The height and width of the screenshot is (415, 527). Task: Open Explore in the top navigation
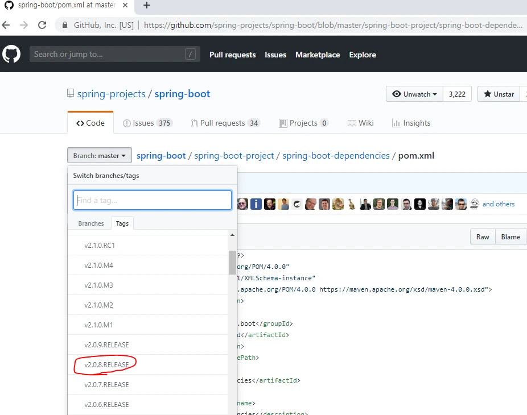pyautogui.click(x=363, y=55)
